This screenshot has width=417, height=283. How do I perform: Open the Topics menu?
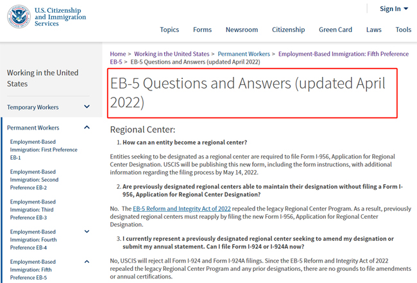(169, 30)
